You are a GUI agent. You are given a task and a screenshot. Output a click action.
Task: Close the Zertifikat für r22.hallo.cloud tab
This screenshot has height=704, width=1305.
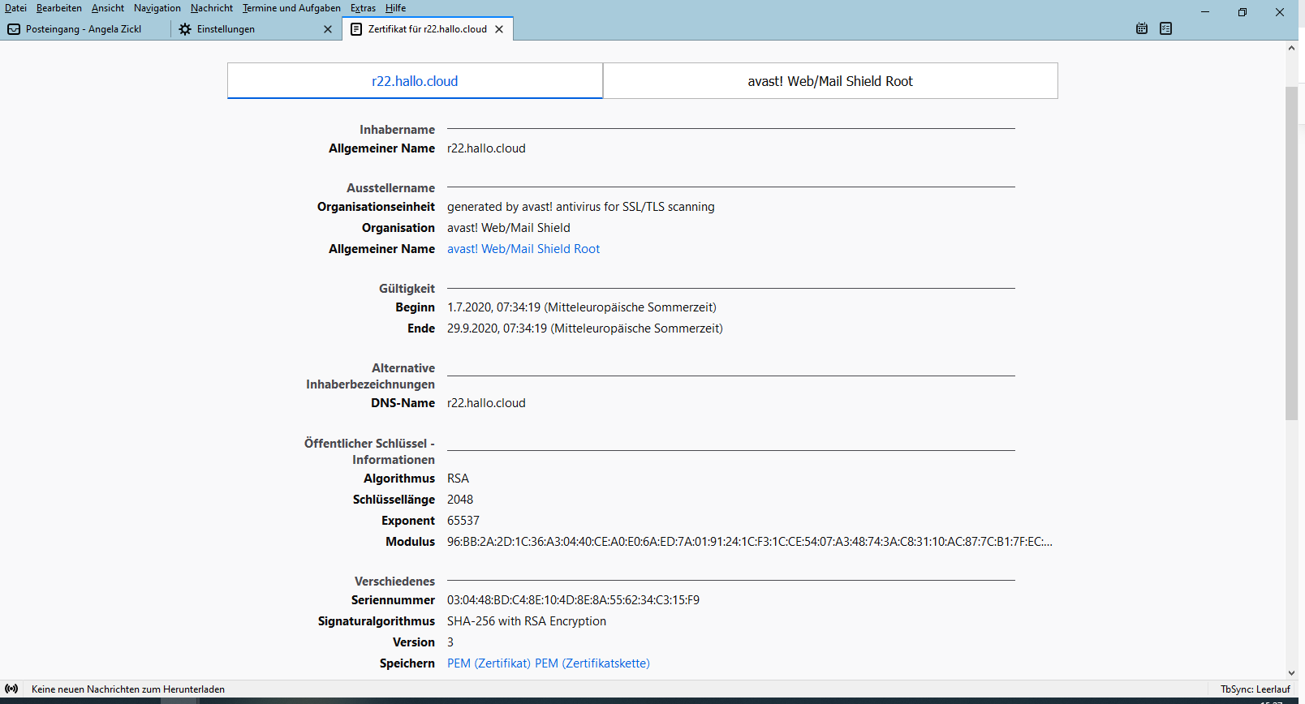pos(499,29)
